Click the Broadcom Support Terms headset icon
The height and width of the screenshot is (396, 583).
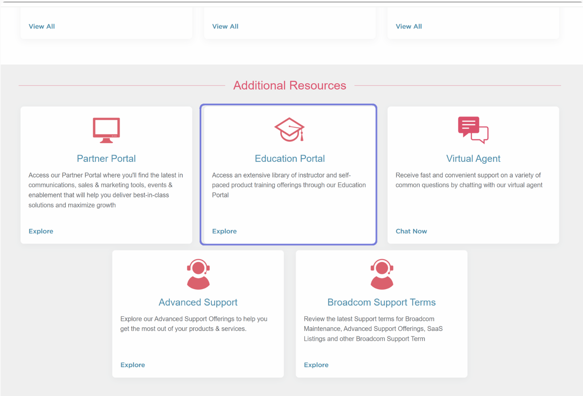pos(382,274)
